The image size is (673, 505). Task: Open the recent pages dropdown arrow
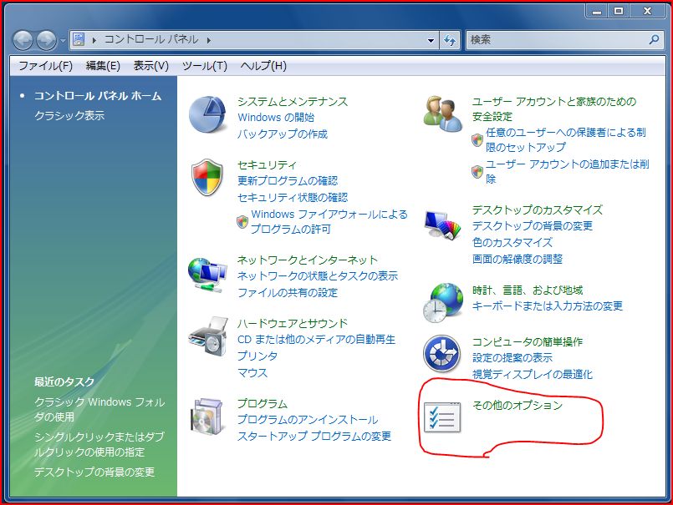(63, 41)
